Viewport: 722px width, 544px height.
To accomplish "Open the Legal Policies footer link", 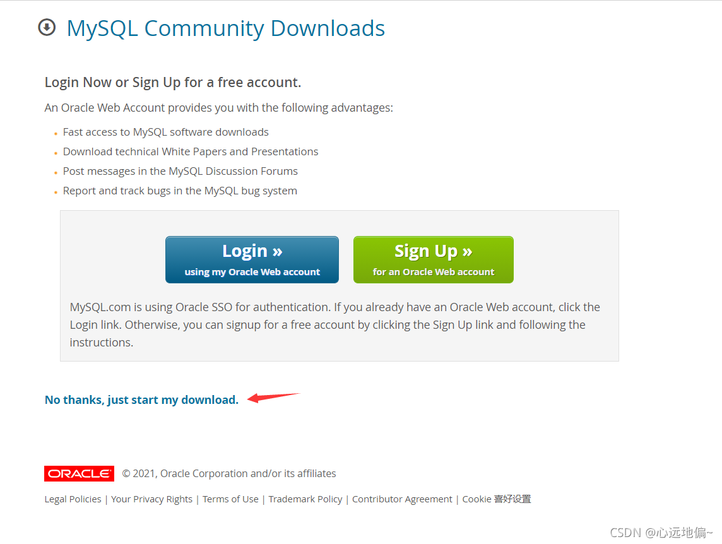I will click(x=73, y=499).
